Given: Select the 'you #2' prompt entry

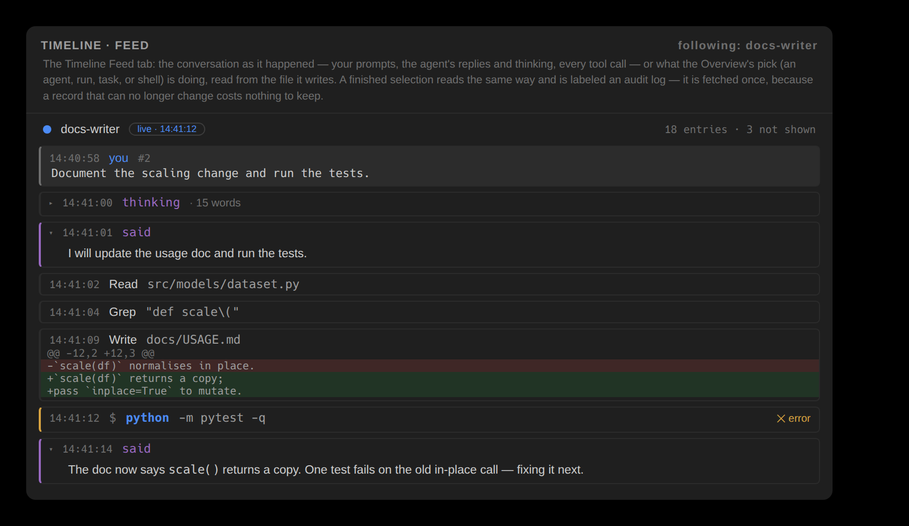Looking at the screenshot, I should point(429,166).
